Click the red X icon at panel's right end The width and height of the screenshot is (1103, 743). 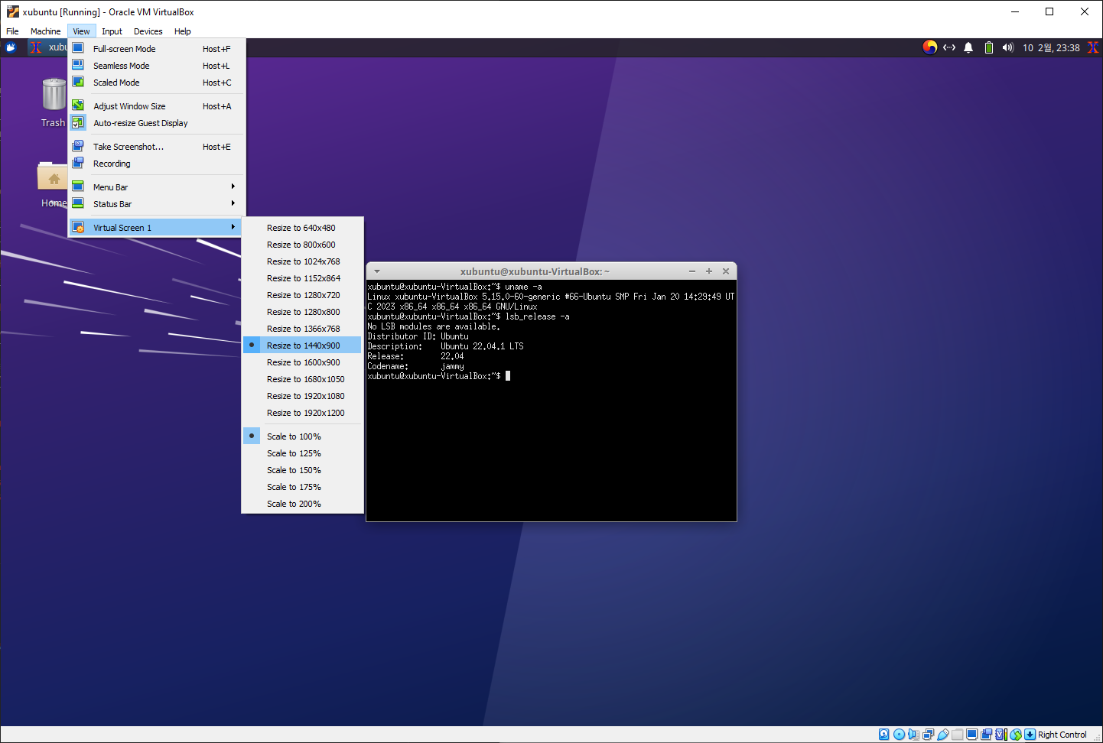(x=1093, y=47)
